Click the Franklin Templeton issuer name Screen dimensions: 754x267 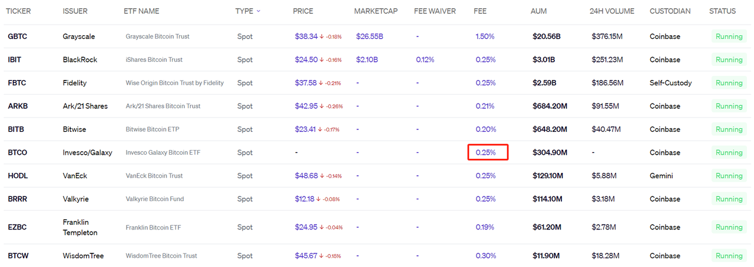tap(80, 227)
